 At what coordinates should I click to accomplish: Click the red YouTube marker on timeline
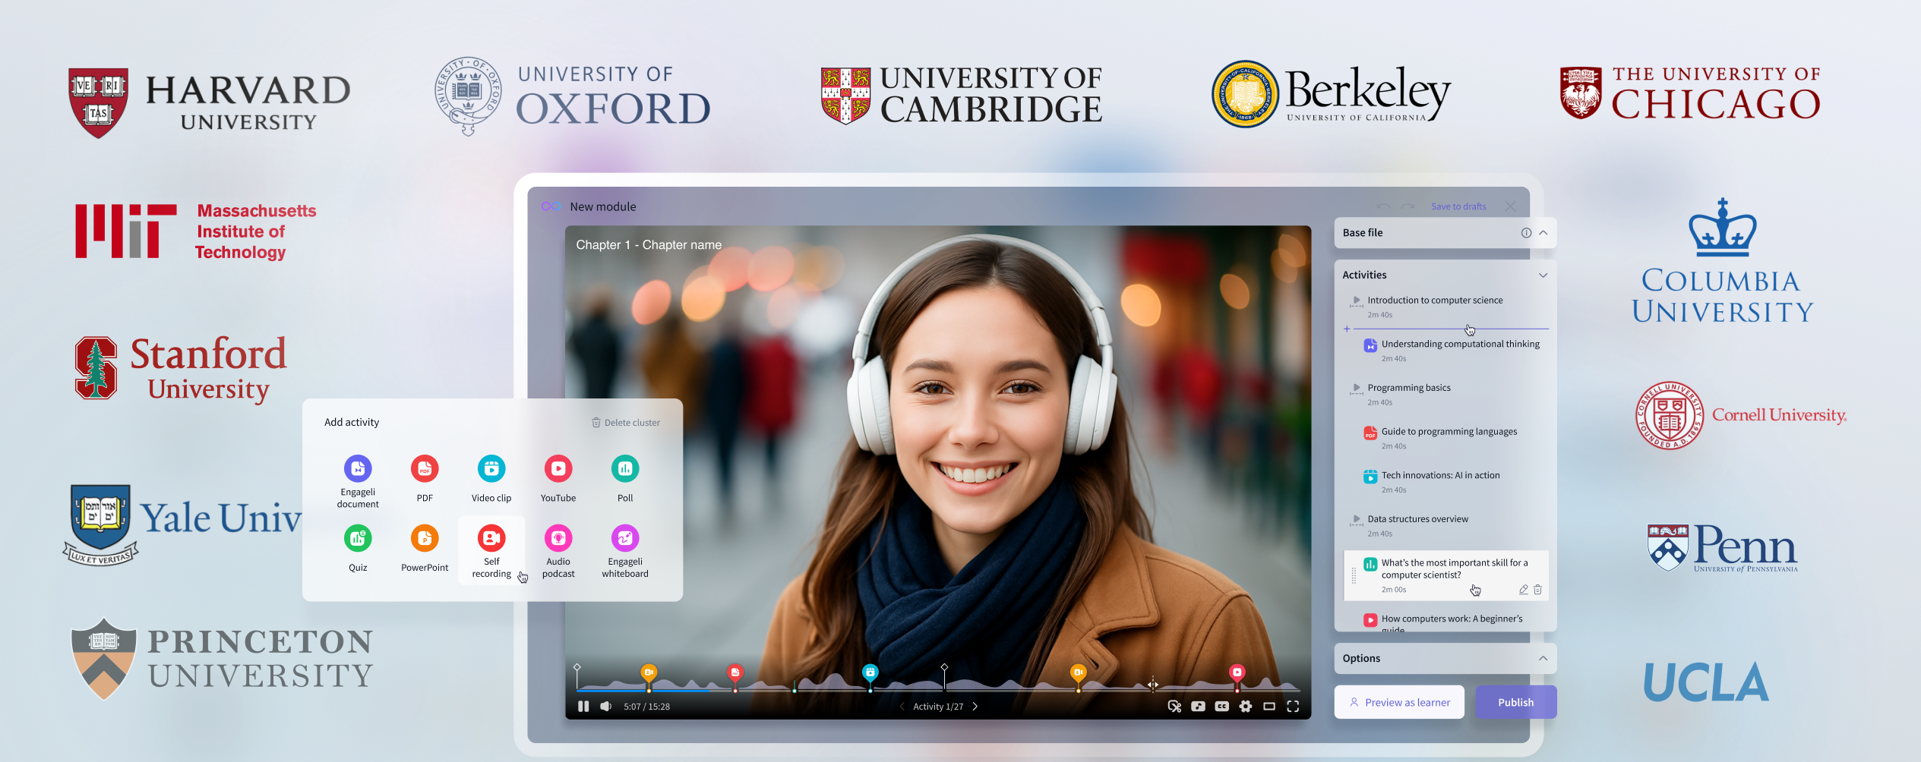1237,672
